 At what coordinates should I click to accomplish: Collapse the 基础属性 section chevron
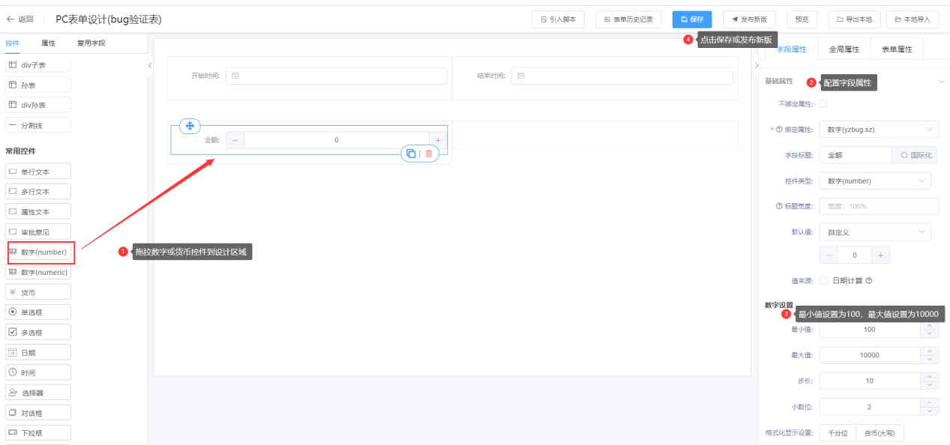click(x=942, y=82)
